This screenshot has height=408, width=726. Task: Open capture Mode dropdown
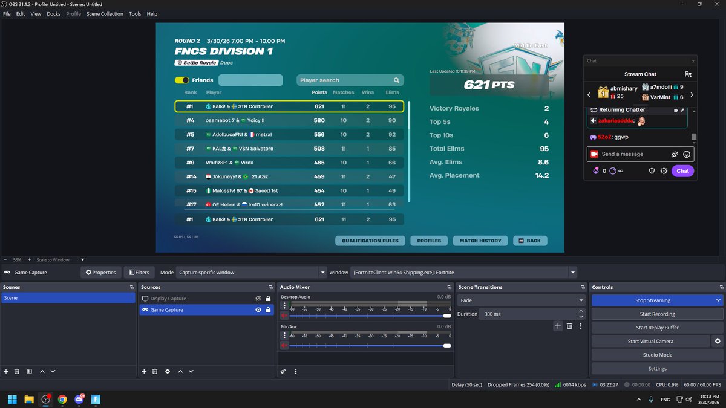(251, 273)
